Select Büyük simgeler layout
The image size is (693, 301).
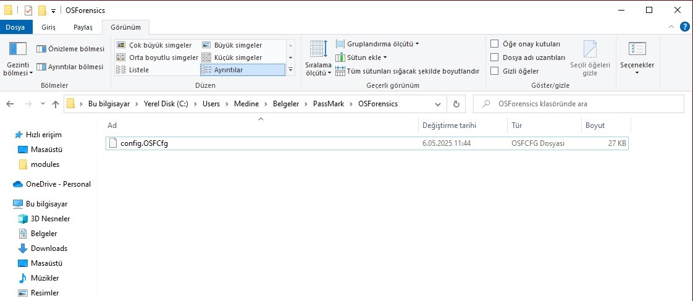click(232, 45)
